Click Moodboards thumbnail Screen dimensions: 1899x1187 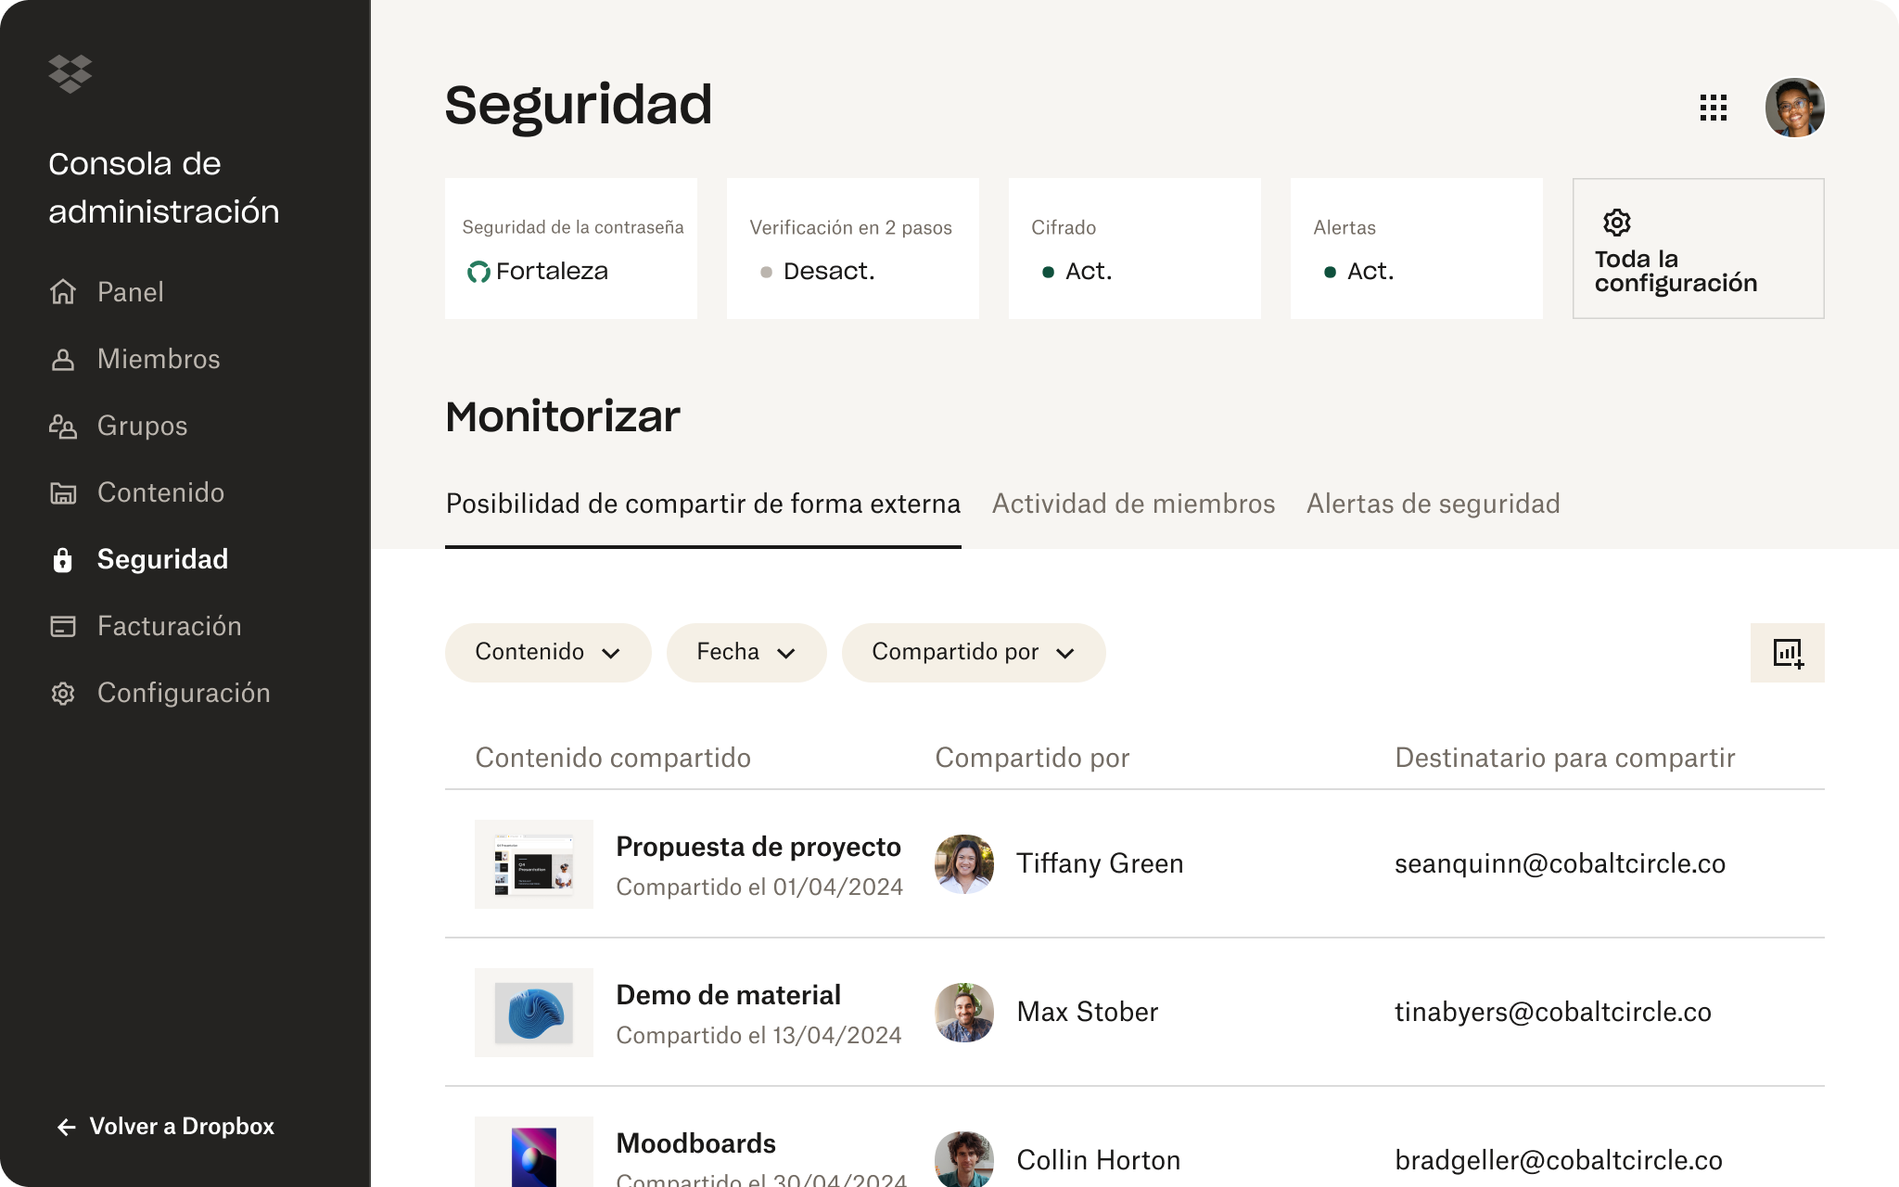(534, 1152)
